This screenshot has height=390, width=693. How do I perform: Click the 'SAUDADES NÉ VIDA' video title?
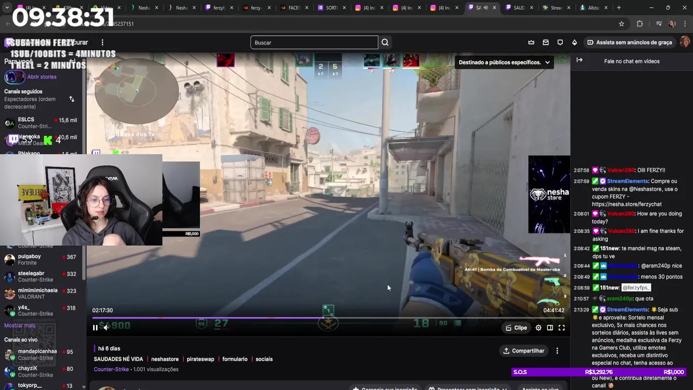[x=118, y=359]
